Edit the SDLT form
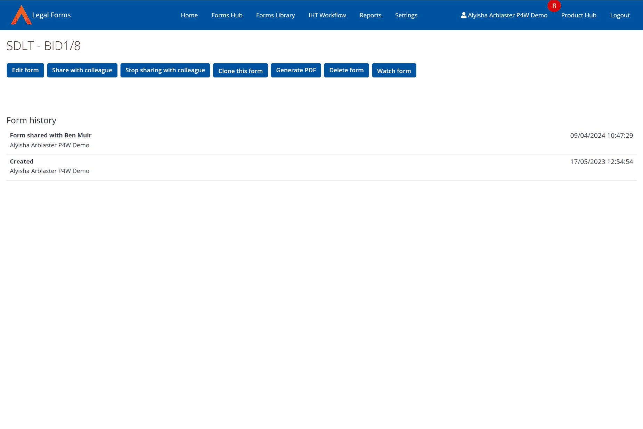 (x=25, y=70)
